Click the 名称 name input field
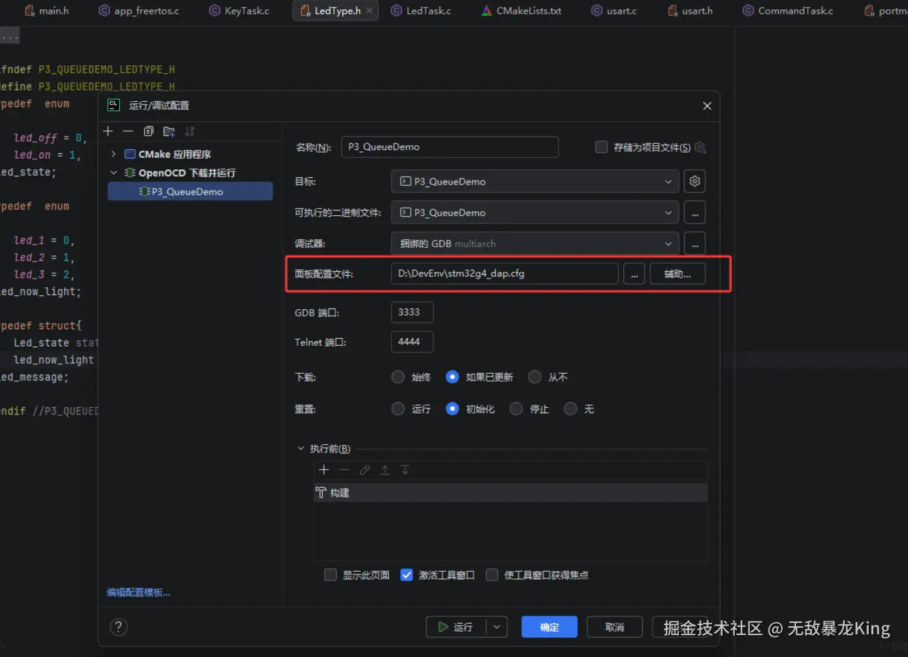Viewport: 908px width, 657px height. pos(450,147)
